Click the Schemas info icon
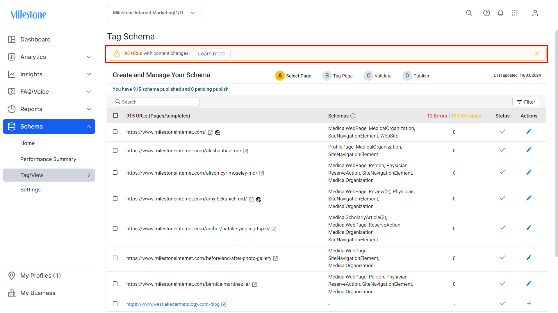 coord(353,116)
